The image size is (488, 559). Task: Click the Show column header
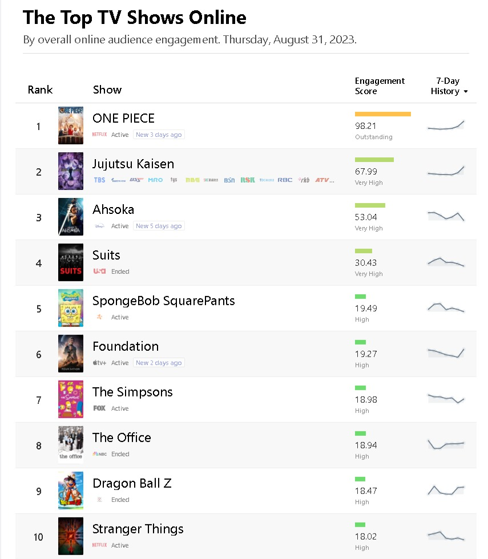107,90
